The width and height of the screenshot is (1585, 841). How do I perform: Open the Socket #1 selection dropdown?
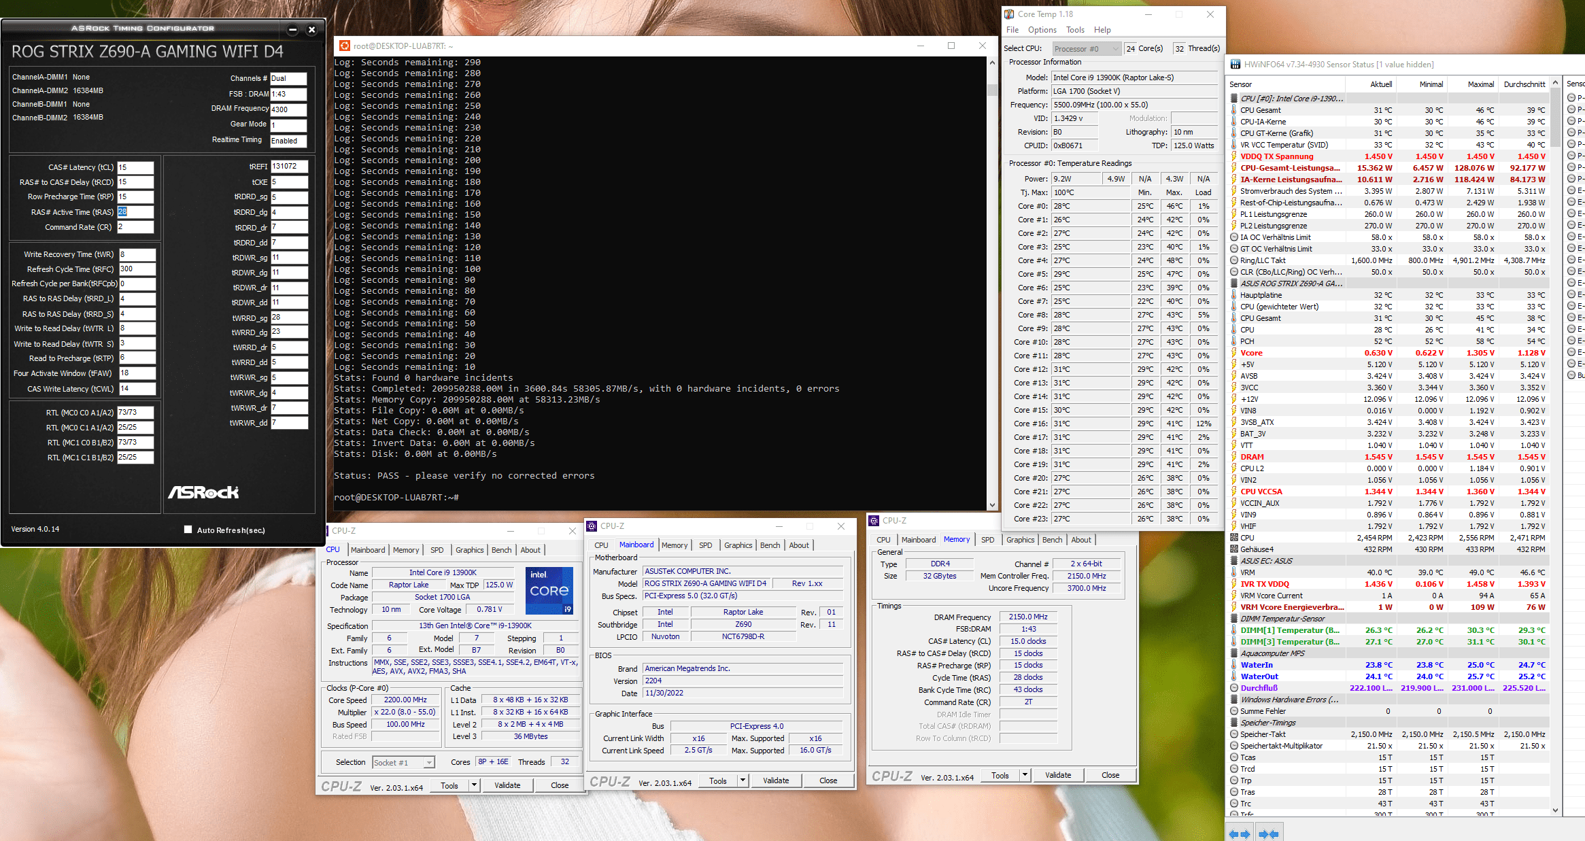[x=403, y=762]
